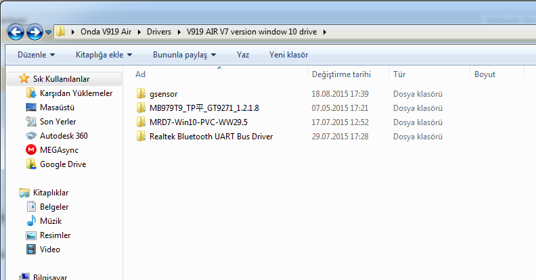Image resolution: width=536 pixels, height=280 pixels.
Task: Open Resimler library
Action: click(x=55, y=235)
